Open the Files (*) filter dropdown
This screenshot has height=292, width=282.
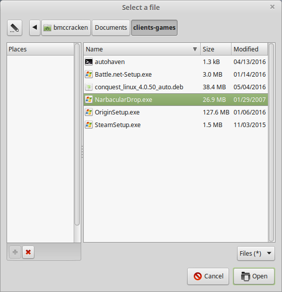click(256, 254)
